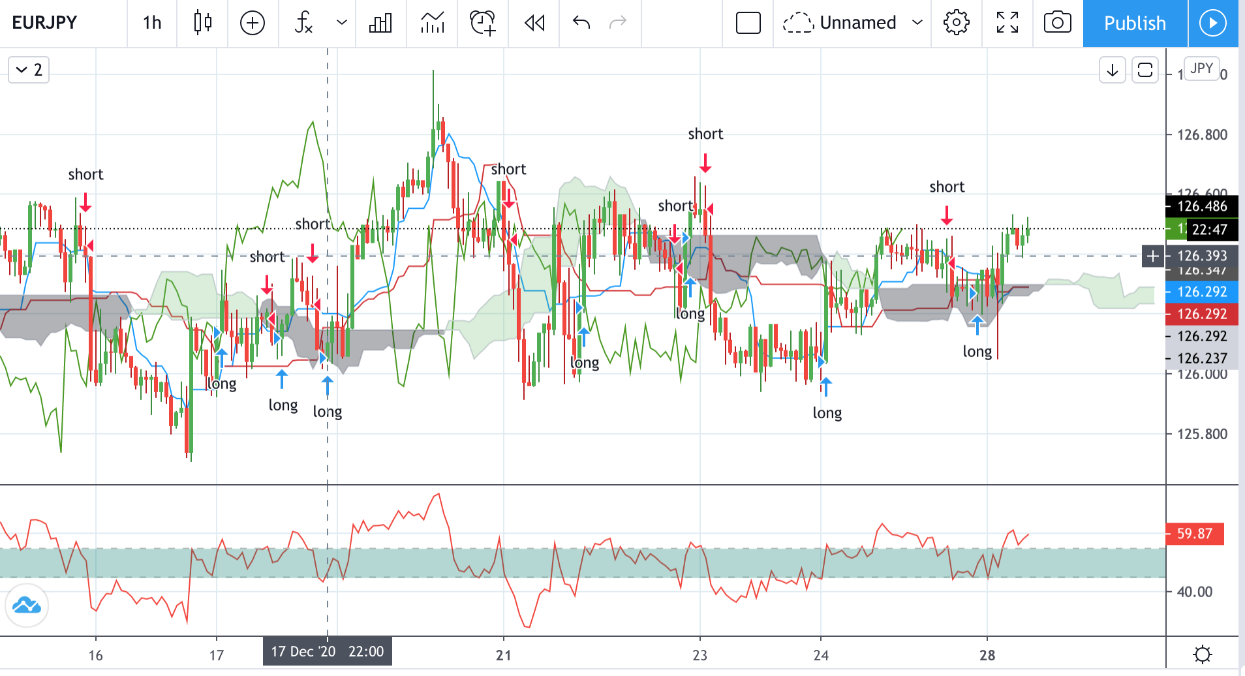Click the down-arrow pane button
1245x676 pixels.
click(x=1113, y=70)
